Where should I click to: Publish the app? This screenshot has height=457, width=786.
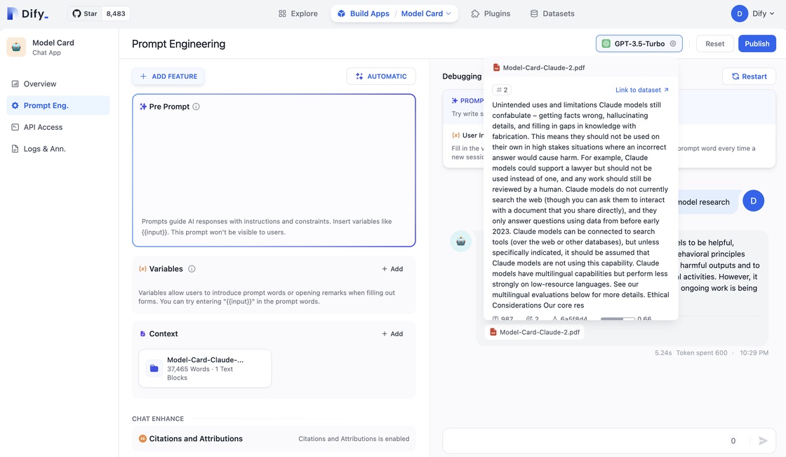click(757, 44)
